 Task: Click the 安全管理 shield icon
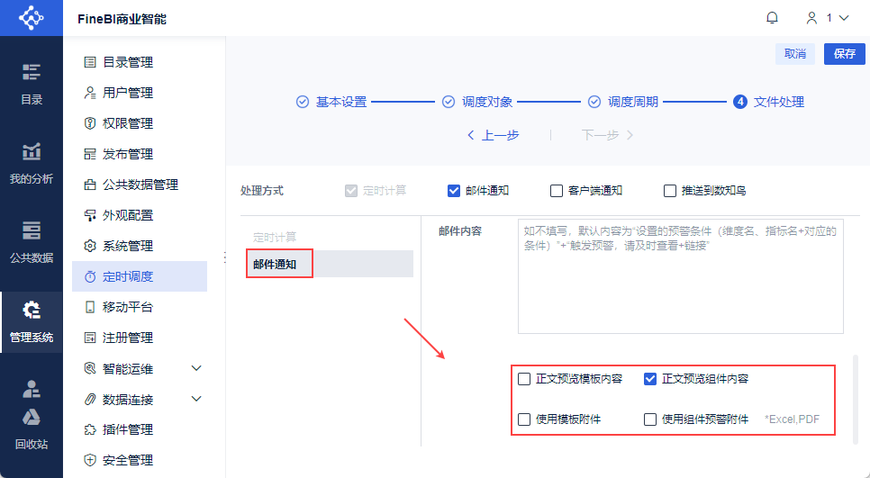[89, 460]
